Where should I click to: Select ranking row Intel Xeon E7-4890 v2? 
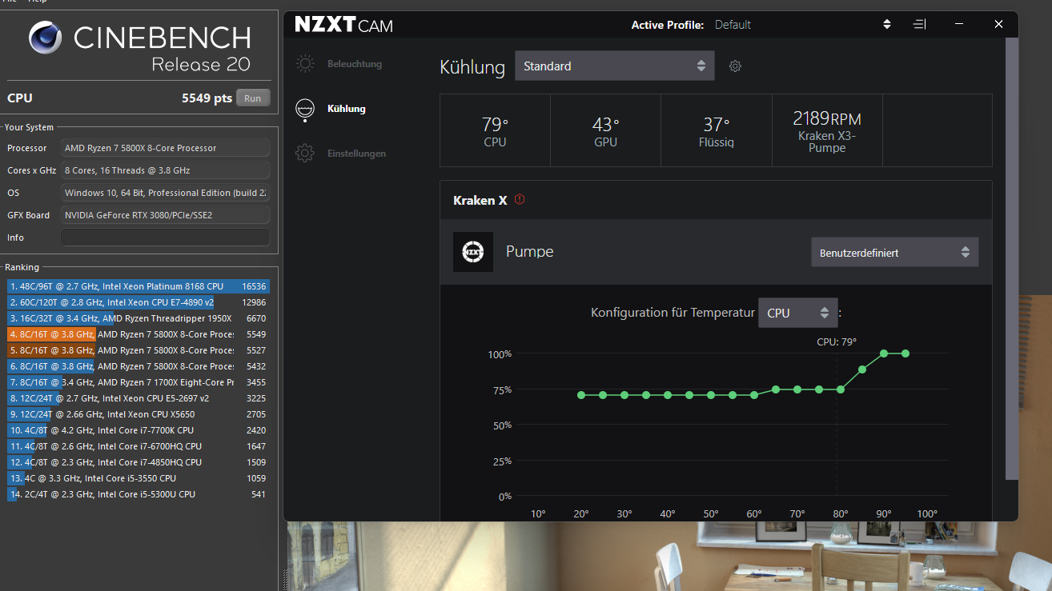[x=139, y=302]
